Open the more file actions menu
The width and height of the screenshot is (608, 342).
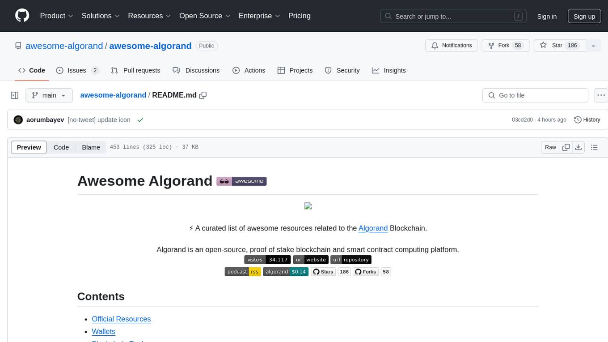click(601, 95)
